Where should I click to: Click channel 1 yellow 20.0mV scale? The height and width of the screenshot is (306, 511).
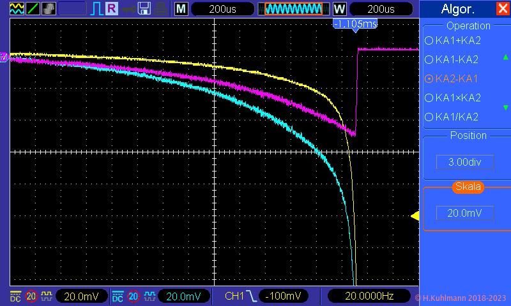click(x=81, y=296)
